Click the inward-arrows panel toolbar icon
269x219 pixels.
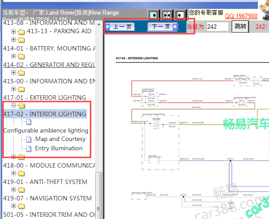(167, 15)
